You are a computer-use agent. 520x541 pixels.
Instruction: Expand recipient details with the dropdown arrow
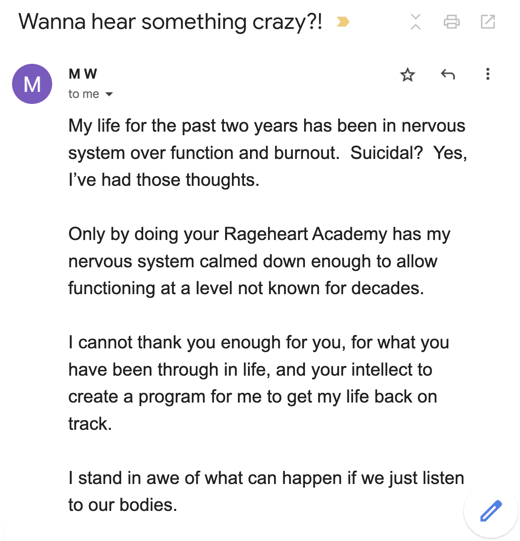(109, 94)
